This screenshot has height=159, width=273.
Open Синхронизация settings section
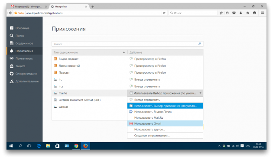(24, 74)
